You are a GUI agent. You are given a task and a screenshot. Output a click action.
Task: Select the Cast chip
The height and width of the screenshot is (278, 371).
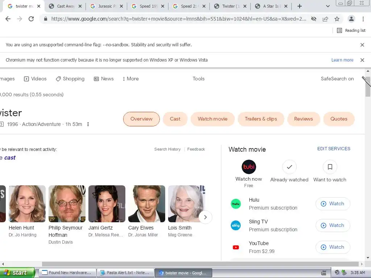click(175, 119)
